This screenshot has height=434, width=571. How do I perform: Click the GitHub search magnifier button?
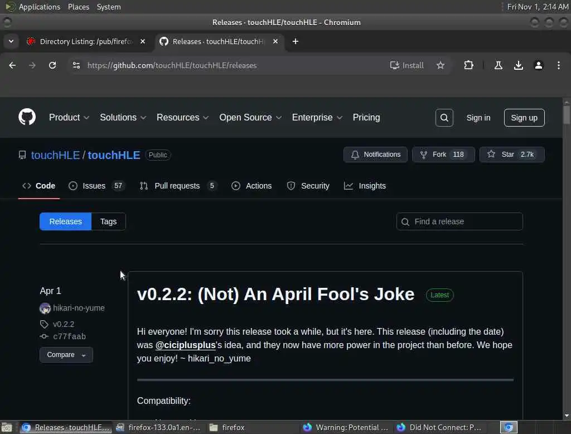pyautogui.click(x=444, y=117)
